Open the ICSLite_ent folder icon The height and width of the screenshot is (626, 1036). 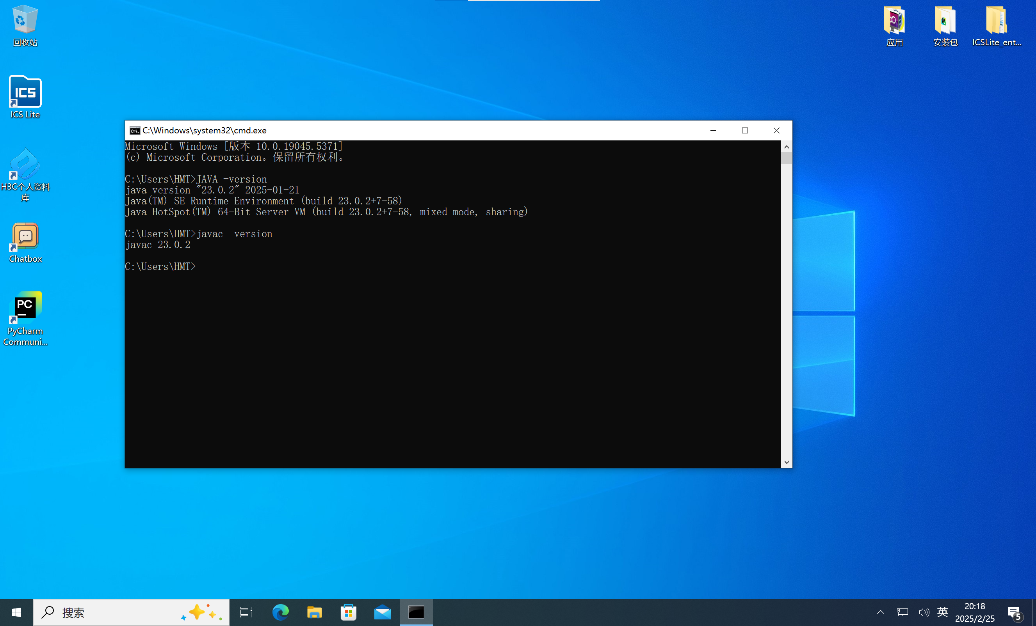996,21
